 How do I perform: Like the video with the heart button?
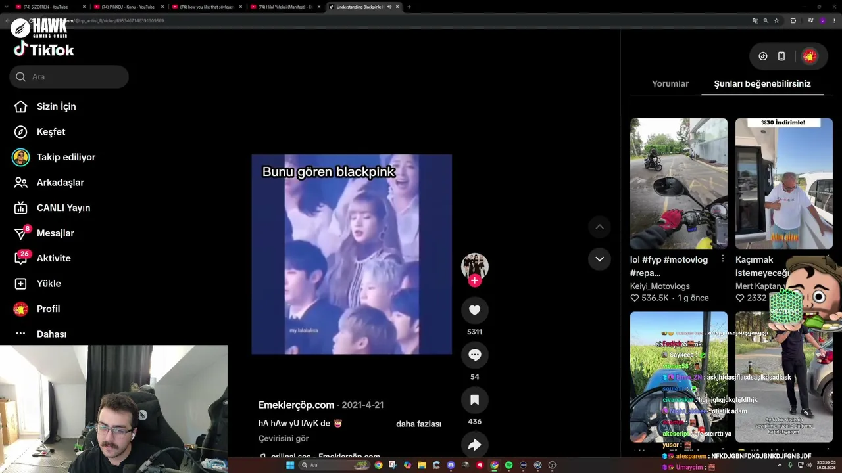pyautogui.click(x=474, y=310)
